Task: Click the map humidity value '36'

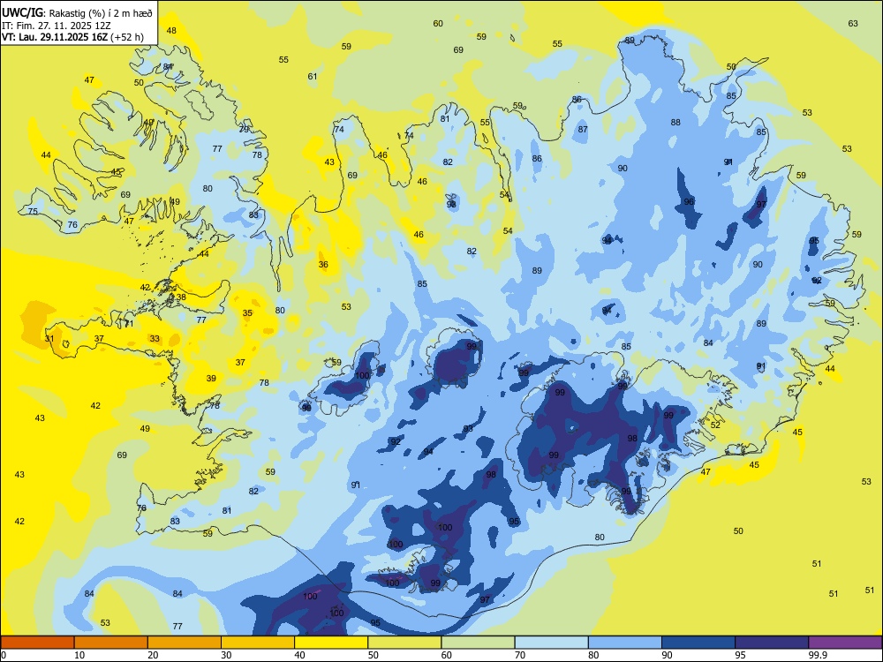Action: click(x=323, y=264)
